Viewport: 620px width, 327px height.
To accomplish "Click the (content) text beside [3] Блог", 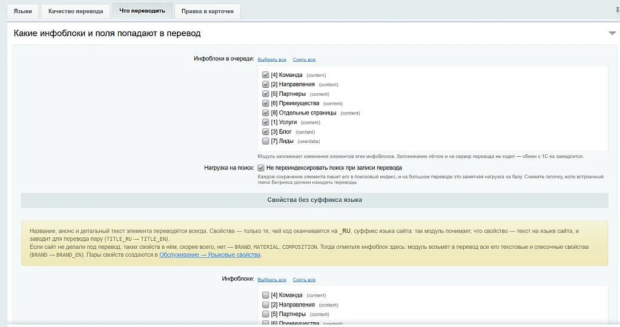I will (305, 132).
